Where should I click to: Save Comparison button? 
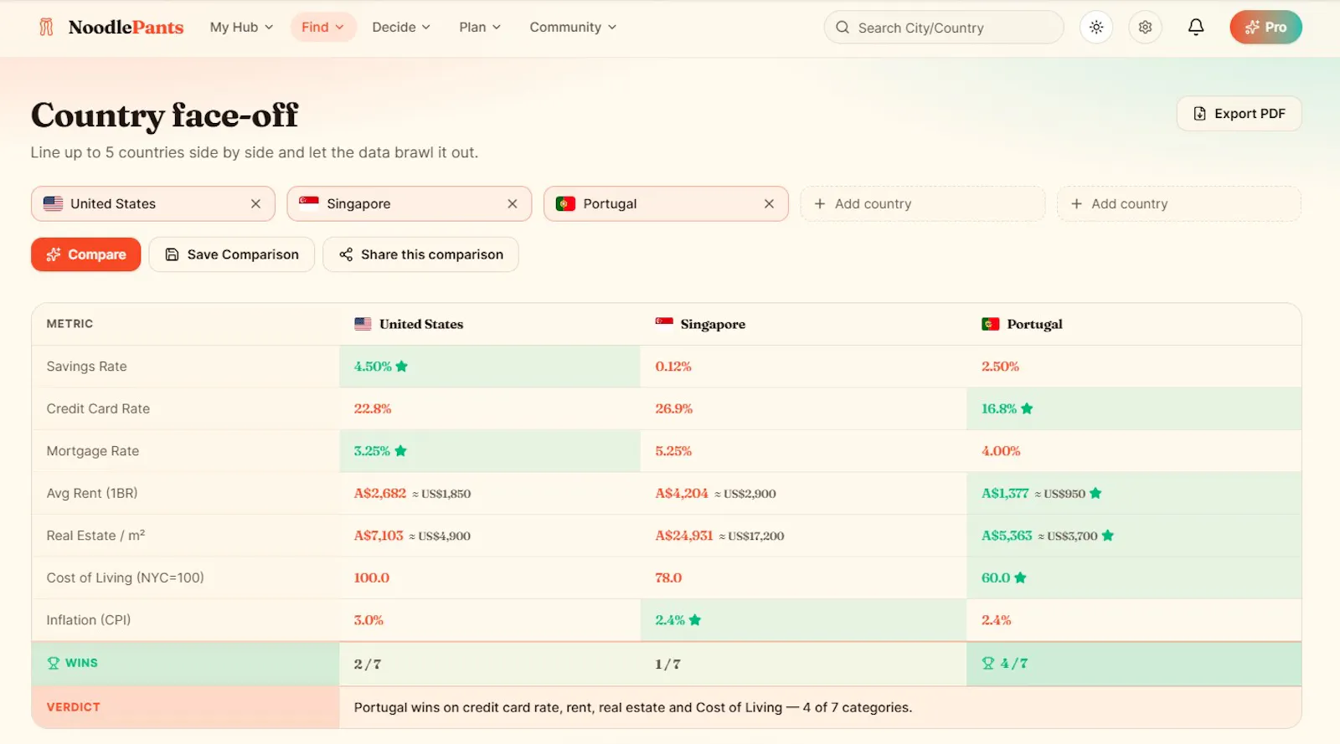point(232,254)
